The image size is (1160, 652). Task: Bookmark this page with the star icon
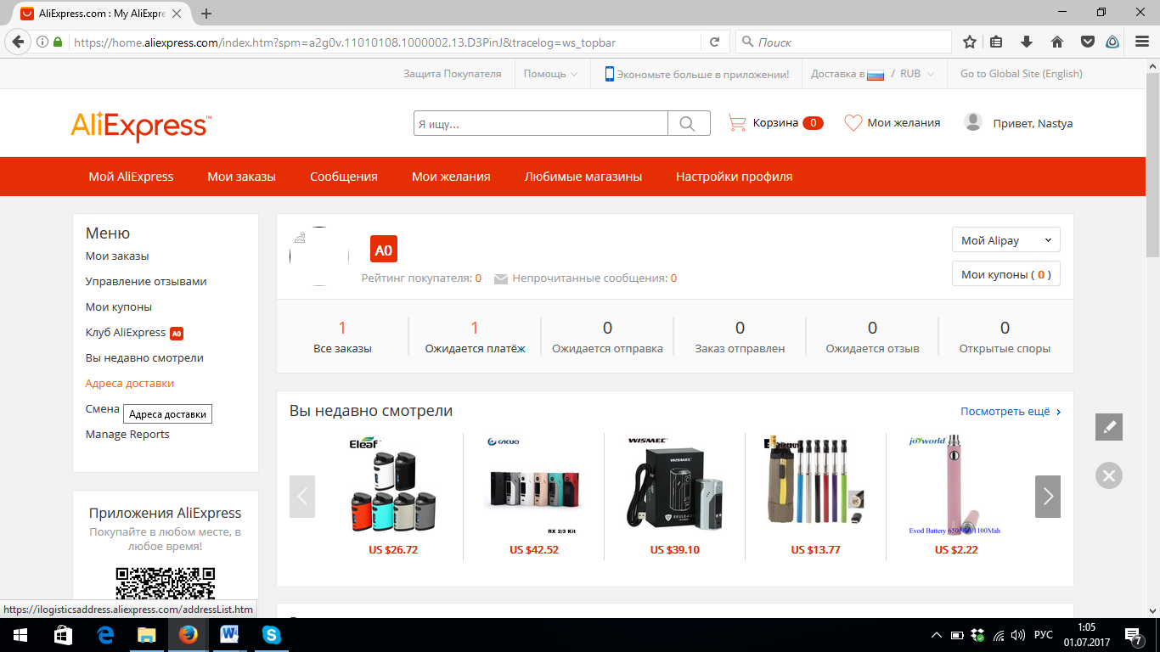click(970, 42)
